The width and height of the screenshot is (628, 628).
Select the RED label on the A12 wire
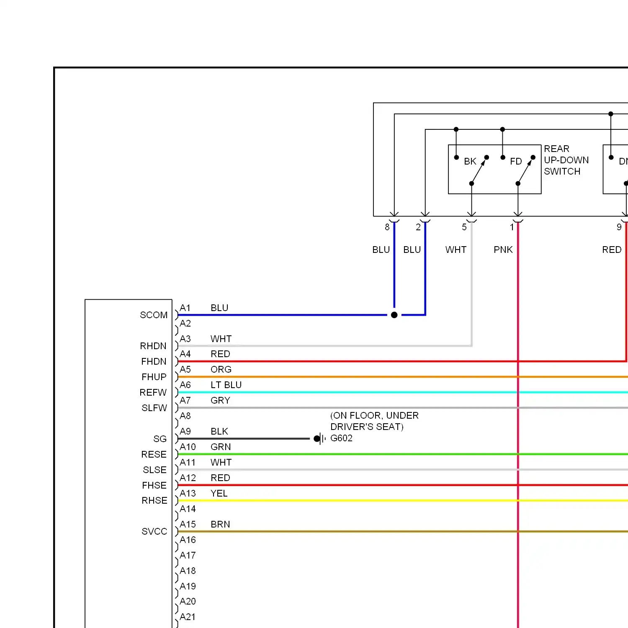coord(220,478)
